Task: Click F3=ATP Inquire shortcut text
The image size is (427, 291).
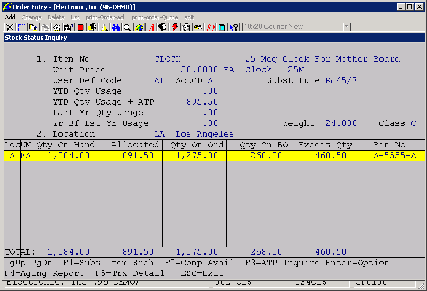Action: [283, 263]
